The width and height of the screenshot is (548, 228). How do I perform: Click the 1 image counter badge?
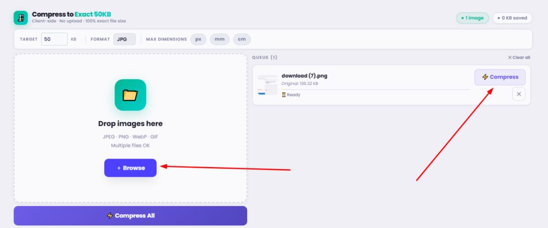point(472,18)
